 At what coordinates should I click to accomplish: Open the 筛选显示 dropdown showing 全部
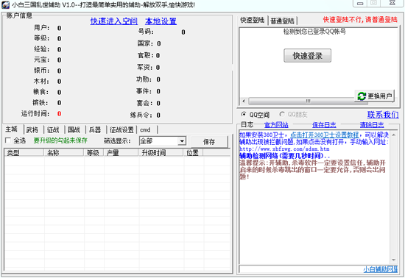[x=163, y=141]
